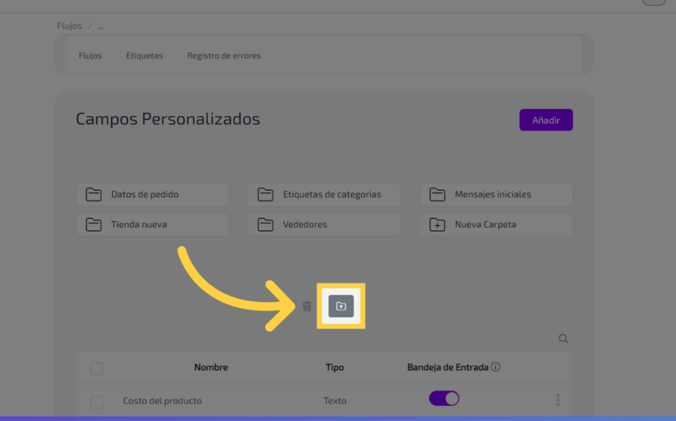
Task: Click the trash delete icon
Action: tap(306, 306)
